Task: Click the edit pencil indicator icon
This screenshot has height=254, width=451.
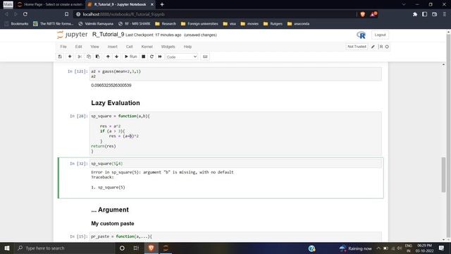Action: [373, 47]
